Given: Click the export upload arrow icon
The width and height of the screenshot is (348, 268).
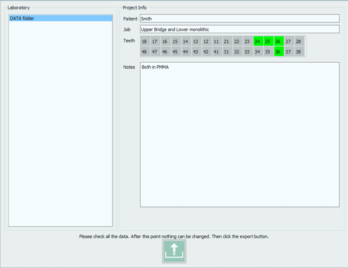Looking at the screenshot, I should 174,251.
